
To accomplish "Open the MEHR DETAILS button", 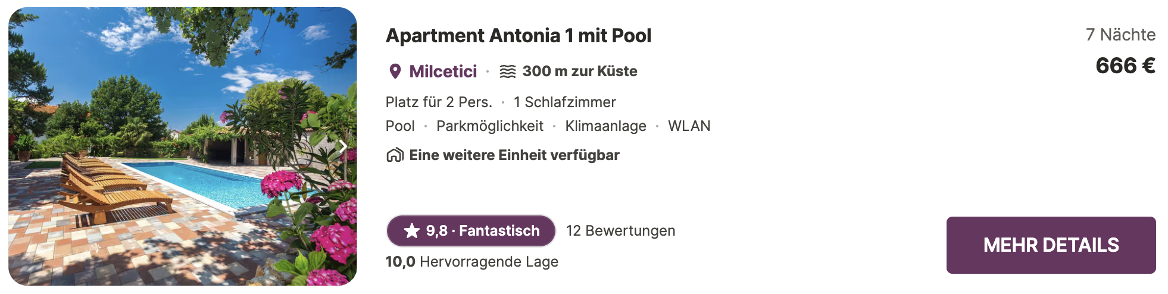I will (1051, 245).
